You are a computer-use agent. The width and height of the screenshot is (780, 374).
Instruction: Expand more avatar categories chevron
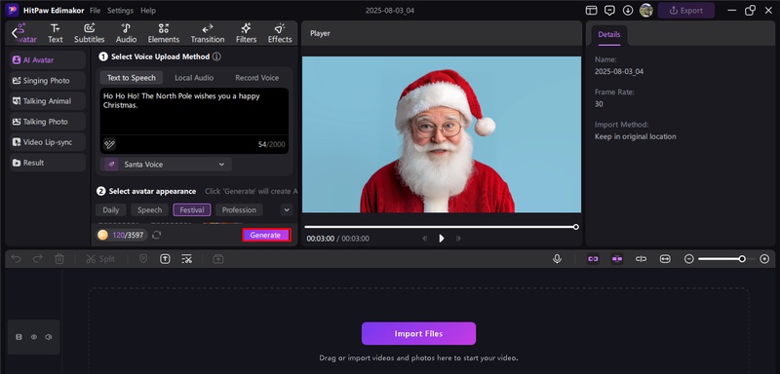tap(287, 210)
